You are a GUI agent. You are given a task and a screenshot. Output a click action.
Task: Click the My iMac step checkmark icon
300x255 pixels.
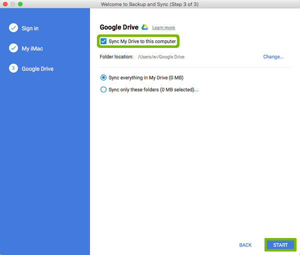coord(13,48)
